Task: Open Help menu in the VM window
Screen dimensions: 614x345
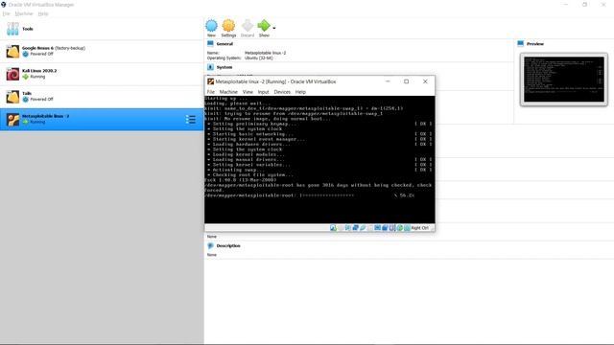Action: click(300, 92)
